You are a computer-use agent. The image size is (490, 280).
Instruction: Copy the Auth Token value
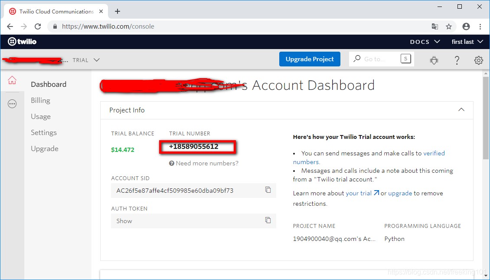click(268, 220)
